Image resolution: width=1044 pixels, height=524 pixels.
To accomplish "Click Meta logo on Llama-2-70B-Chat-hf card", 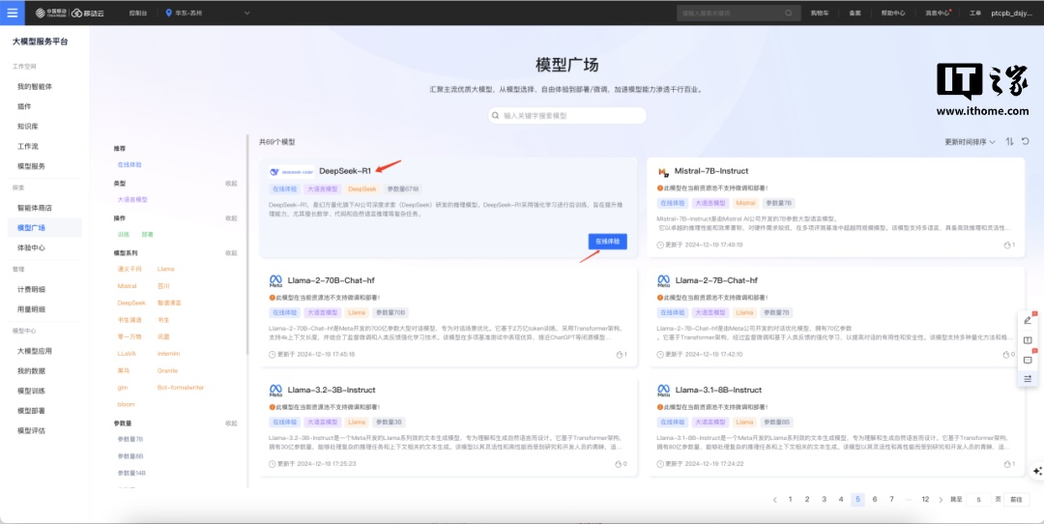I will [x=275, y=280].
